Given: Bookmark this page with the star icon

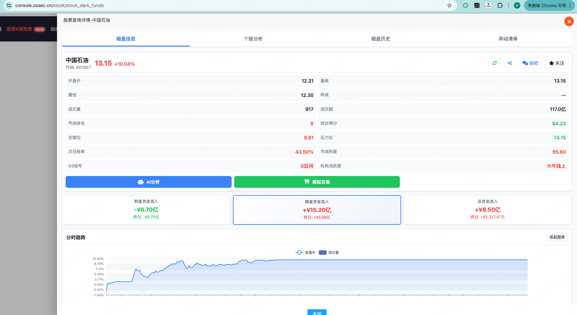Looking at the screenshot, I should (x=450, y=5).
